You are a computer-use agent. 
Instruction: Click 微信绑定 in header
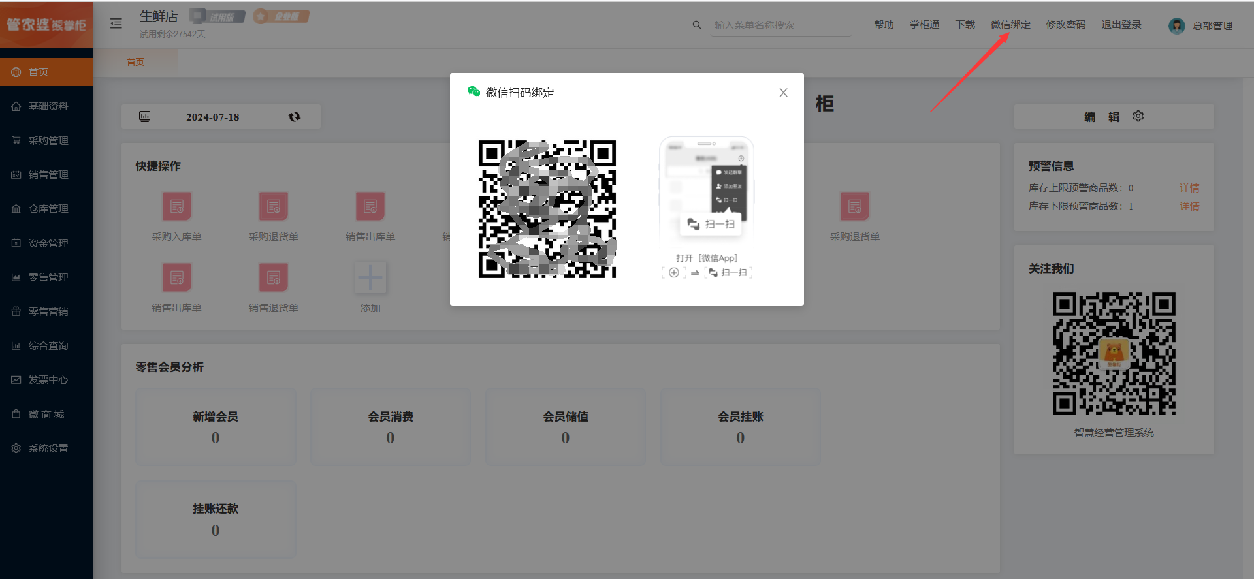pos(1010,25)
